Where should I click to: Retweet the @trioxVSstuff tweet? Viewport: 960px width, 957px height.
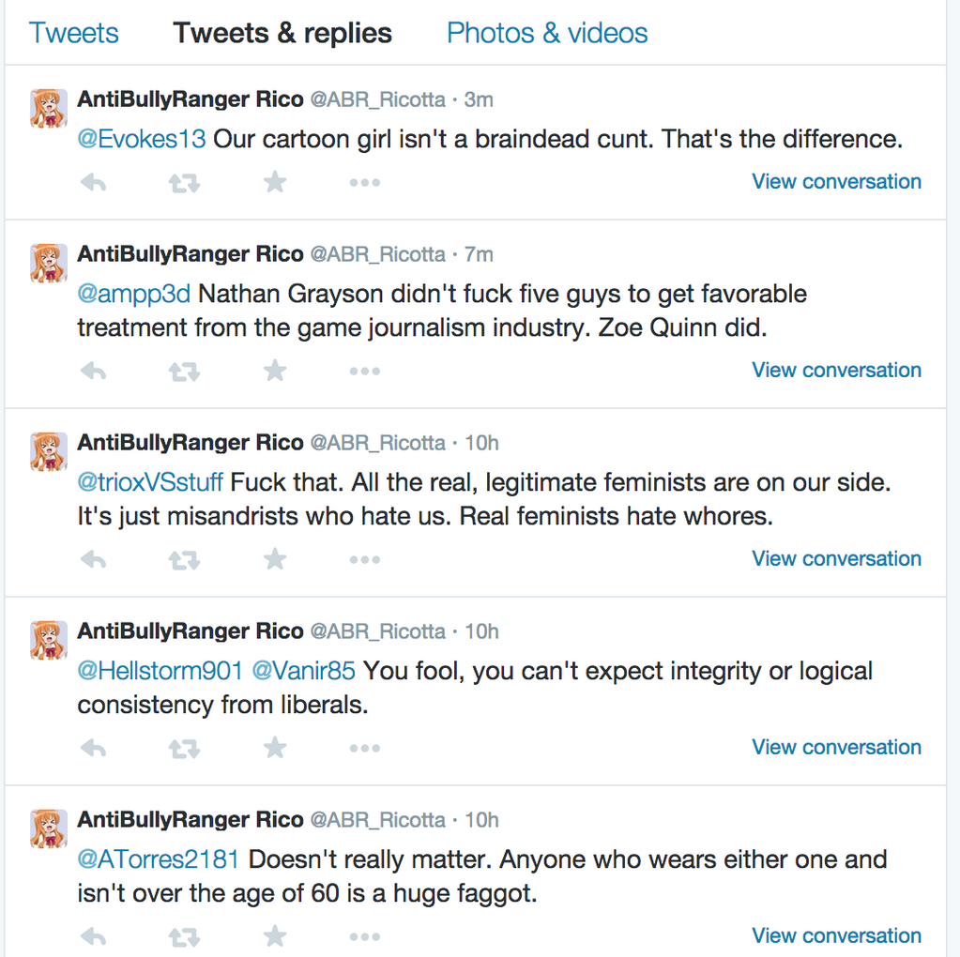(x=184, y=559)
